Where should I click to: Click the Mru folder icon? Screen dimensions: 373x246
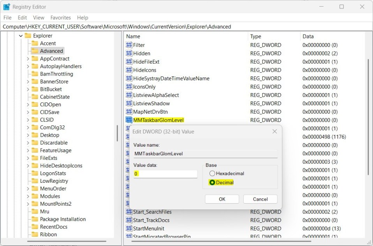click(x=35, y=211)
